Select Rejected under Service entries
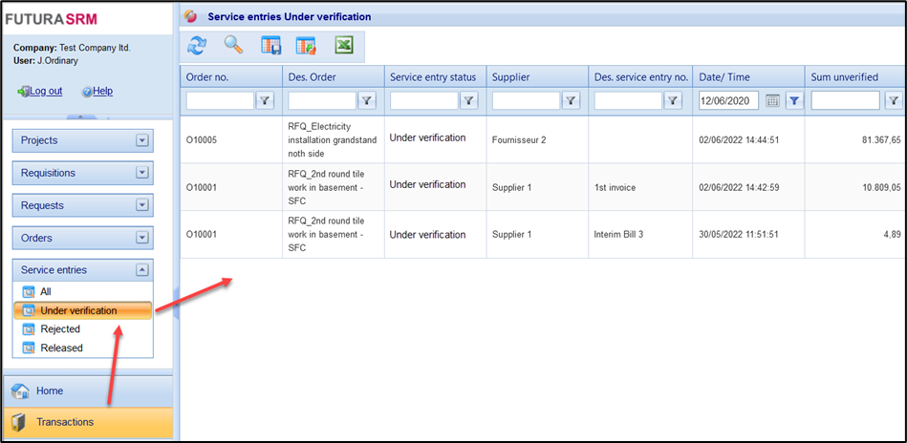This screenshot has height=443, width=907. (x=60, y=329)
